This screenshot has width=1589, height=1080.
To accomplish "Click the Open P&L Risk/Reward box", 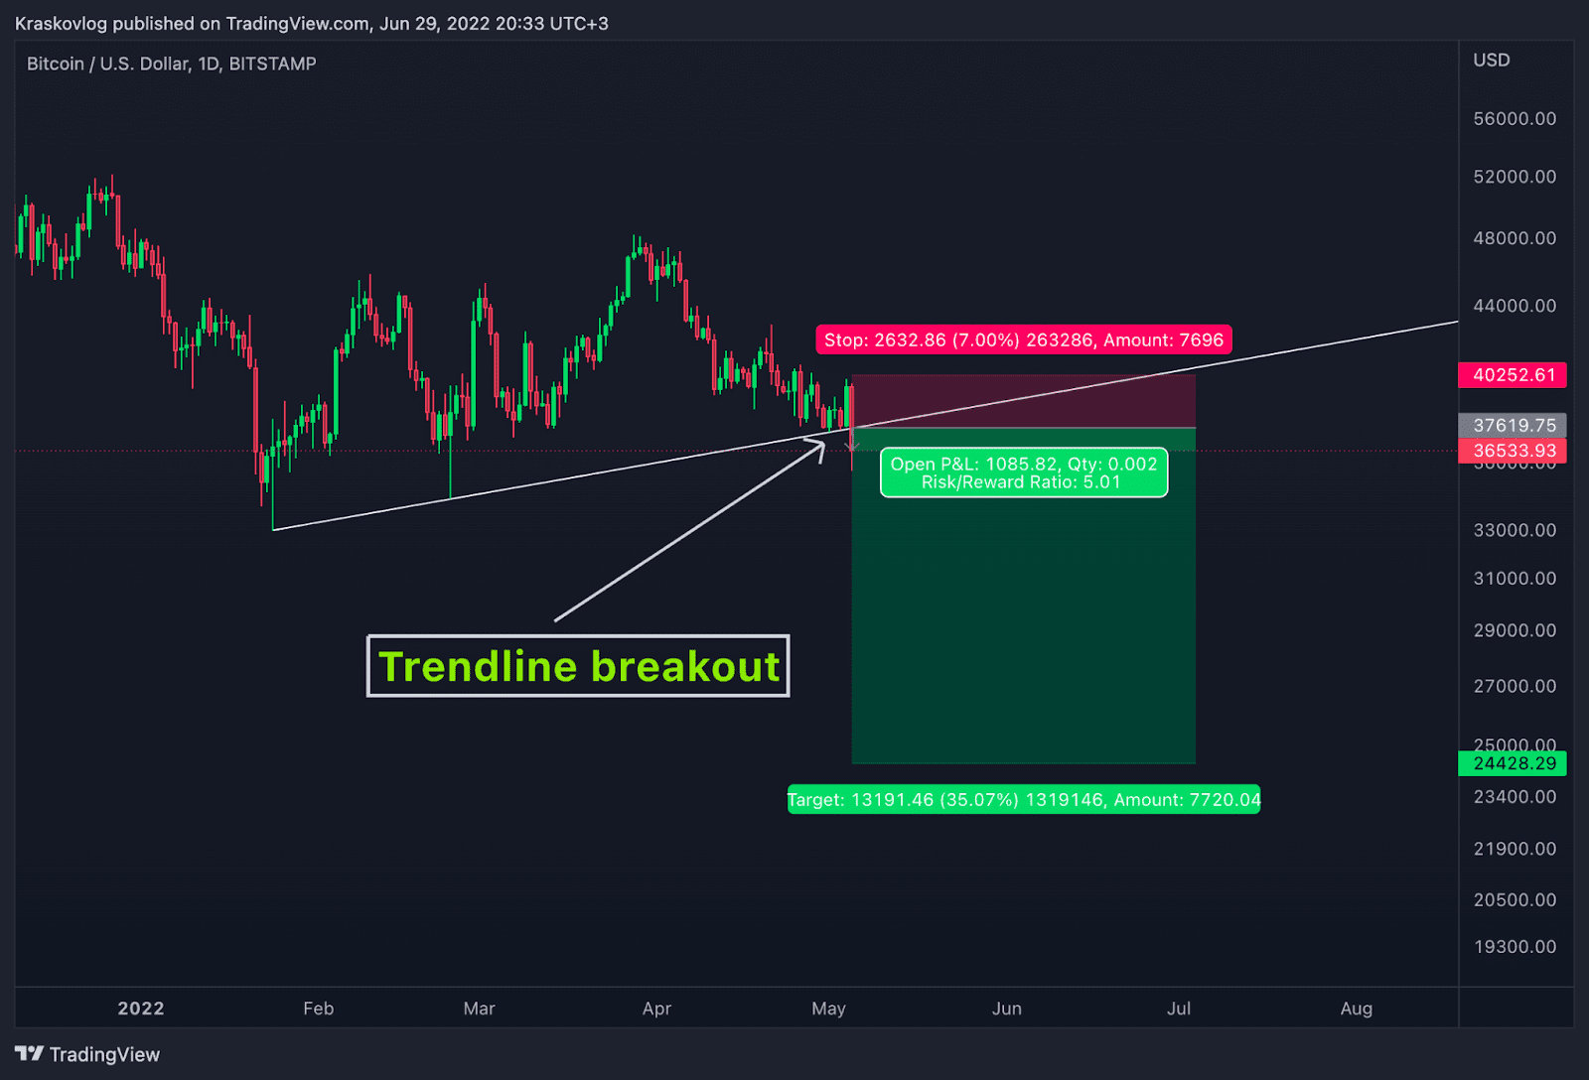I will click(x=1024, y=472).
